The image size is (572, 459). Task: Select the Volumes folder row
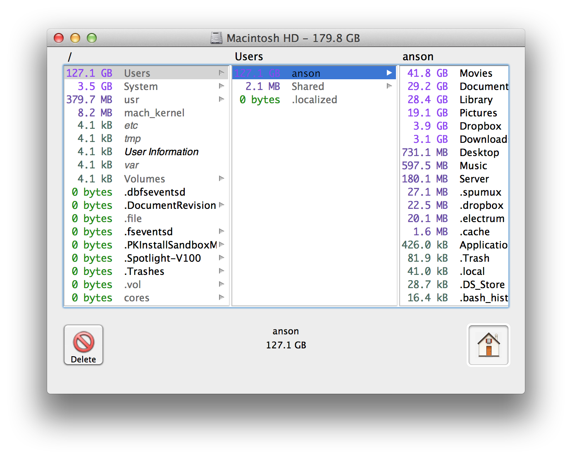(x=146, y=179)
